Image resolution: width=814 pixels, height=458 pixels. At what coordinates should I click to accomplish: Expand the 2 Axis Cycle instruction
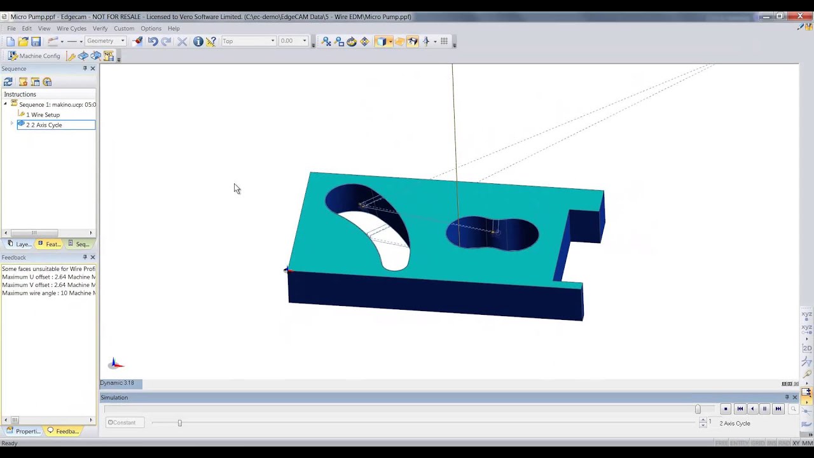tap(12, 125)
